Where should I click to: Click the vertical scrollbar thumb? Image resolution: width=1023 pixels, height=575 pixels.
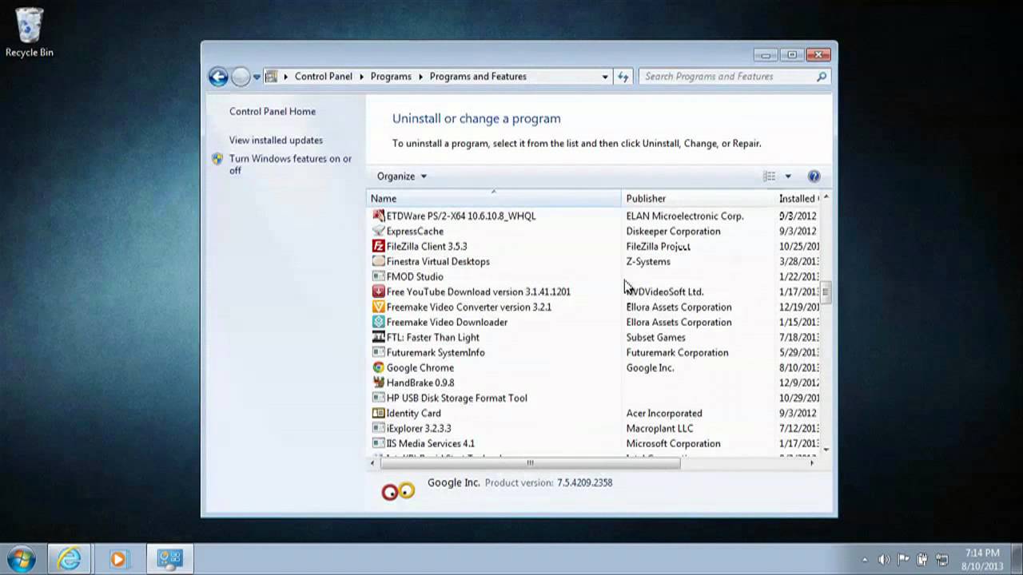pos(826,291)
